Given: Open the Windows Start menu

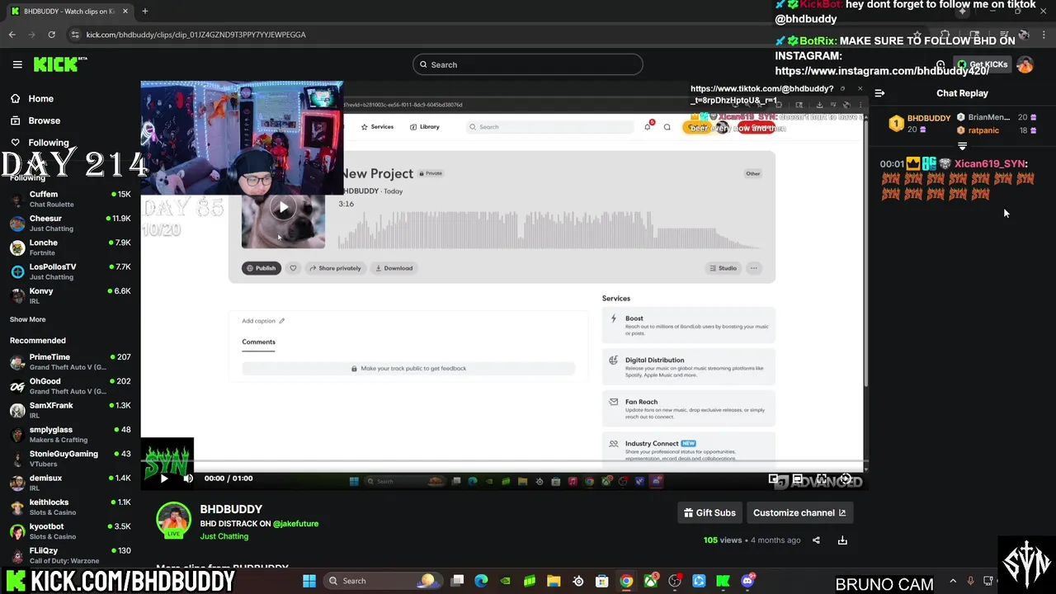Looking at the screenshot, I should pos(309,581).
